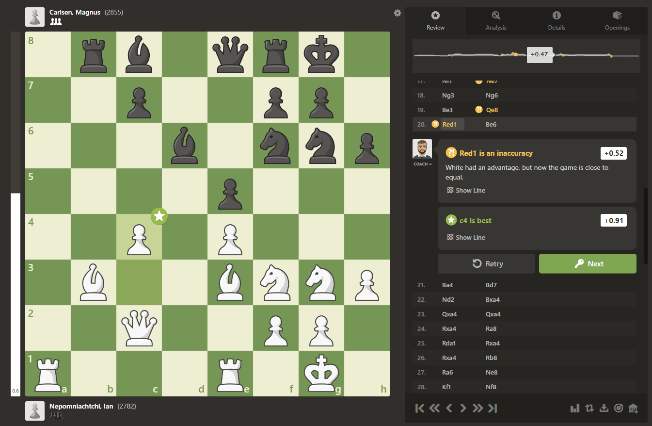This screenshot has height=426, width=652.
Task: Open the COACH persona dropdown
Action: [x=422, y=164]
